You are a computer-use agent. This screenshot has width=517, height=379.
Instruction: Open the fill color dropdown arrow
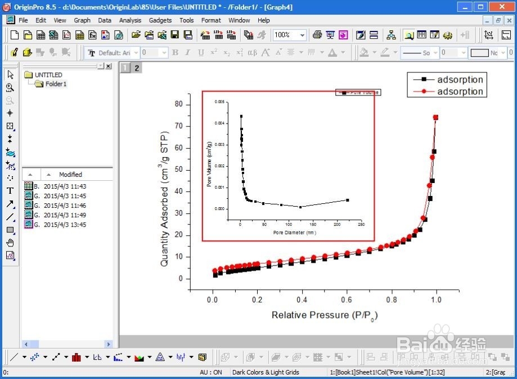click(x=374, y=53)
